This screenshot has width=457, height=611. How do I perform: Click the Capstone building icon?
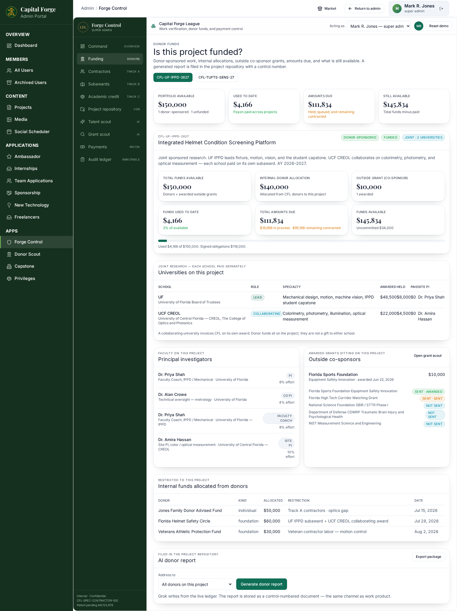(x=9, y=266)
